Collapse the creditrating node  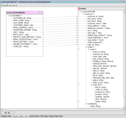[x=86, y=104]
